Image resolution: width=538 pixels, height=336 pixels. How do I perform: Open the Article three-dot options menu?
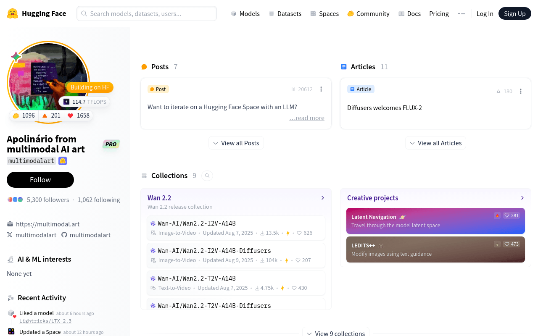521,91
